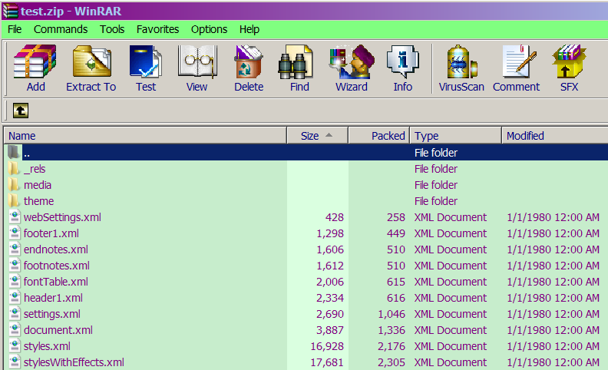This screenshot has height=370, width=608.
Task: Click the fontTable.xml file icon
Action: point(15,281)
